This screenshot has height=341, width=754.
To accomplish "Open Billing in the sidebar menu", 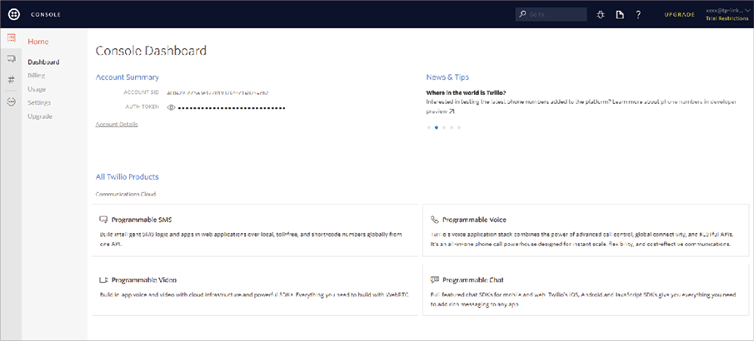I will click(x=37, y=76).
